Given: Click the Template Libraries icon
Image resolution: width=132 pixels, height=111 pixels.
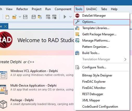Looking at the screenshot, I should [x=77, y=28].
